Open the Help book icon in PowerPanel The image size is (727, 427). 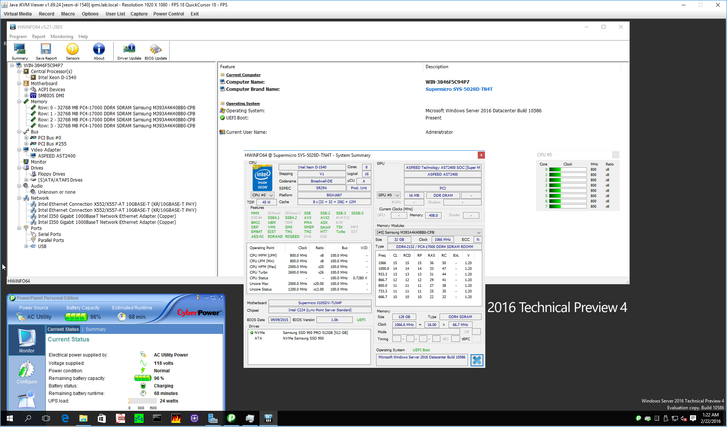[x=27, y=399]
